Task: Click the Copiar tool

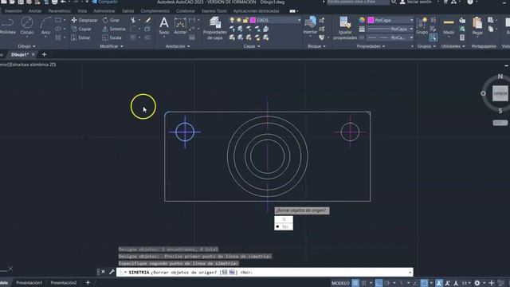Action: coord(81,29)
